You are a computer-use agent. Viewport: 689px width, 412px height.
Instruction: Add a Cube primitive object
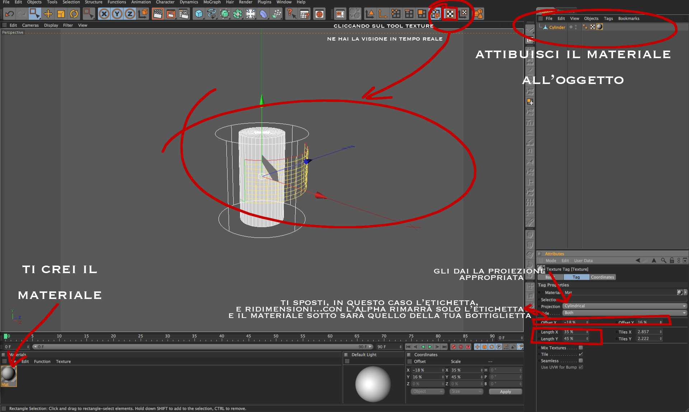(x=198, y=14)
